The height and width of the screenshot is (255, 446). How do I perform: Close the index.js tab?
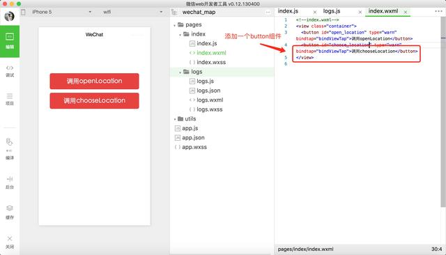click(x=315, y=12)
